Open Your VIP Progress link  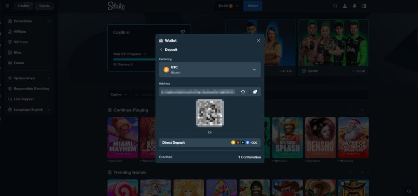click(129, 54)
